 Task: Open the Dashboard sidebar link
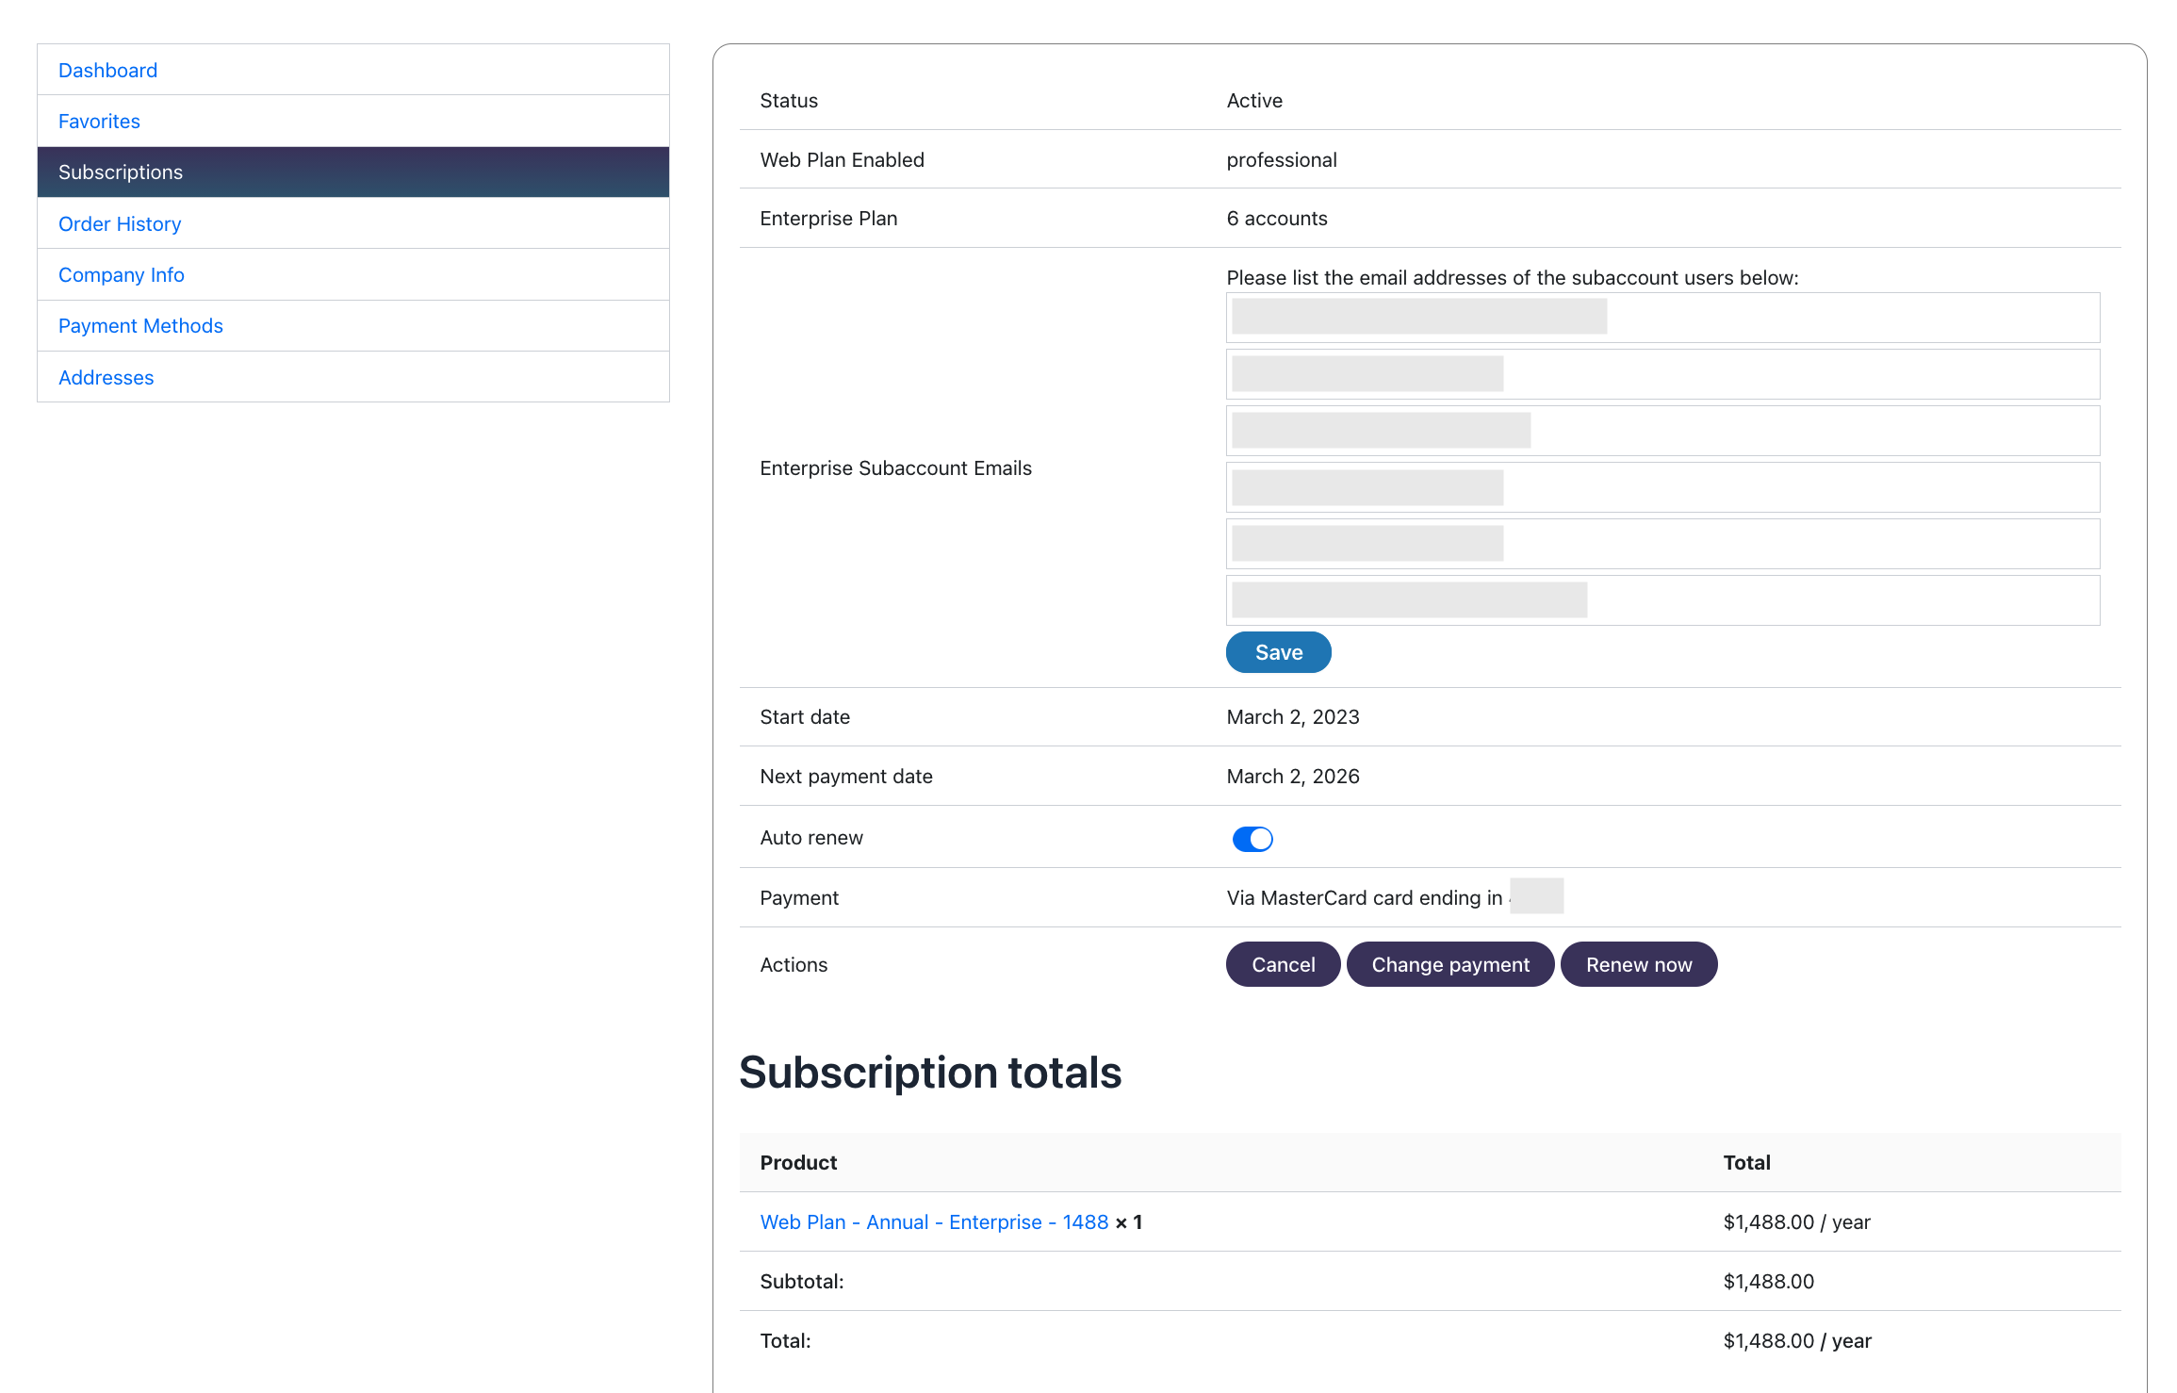pos(107,71)
